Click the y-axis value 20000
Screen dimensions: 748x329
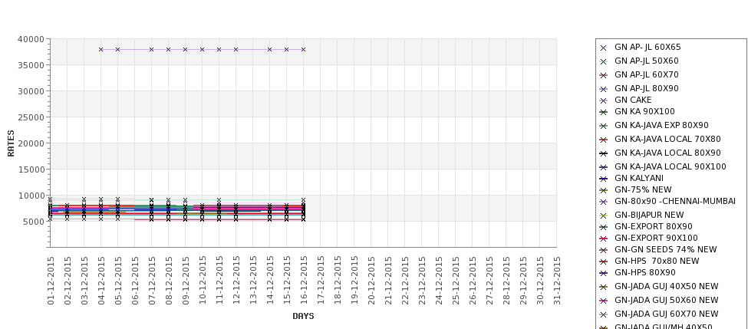(x=31, y=143)
